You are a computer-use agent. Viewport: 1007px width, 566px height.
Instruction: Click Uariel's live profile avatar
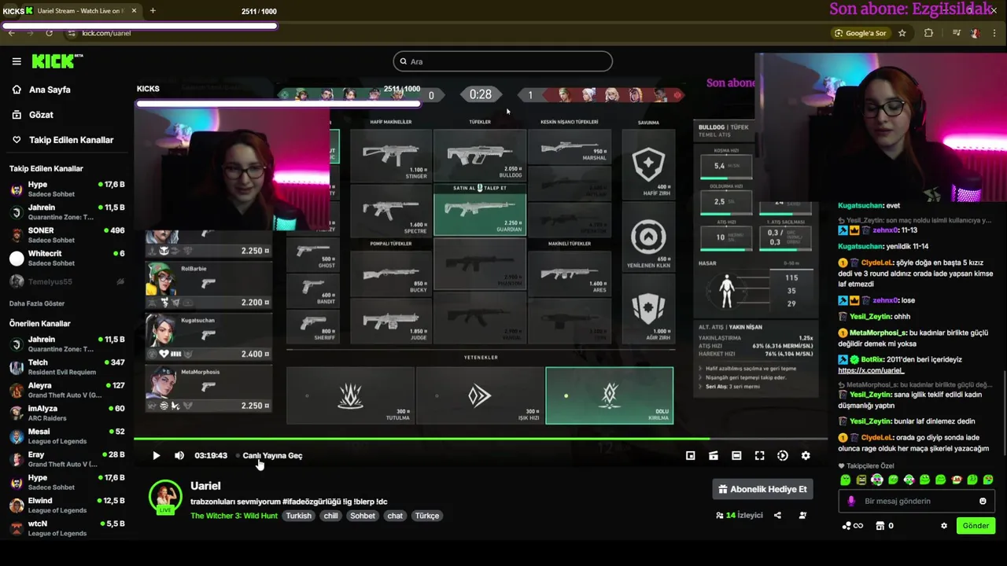pos(165,497)
